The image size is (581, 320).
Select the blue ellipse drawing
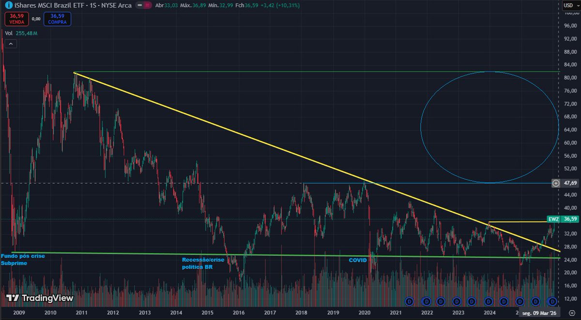[x=489, y=127]
